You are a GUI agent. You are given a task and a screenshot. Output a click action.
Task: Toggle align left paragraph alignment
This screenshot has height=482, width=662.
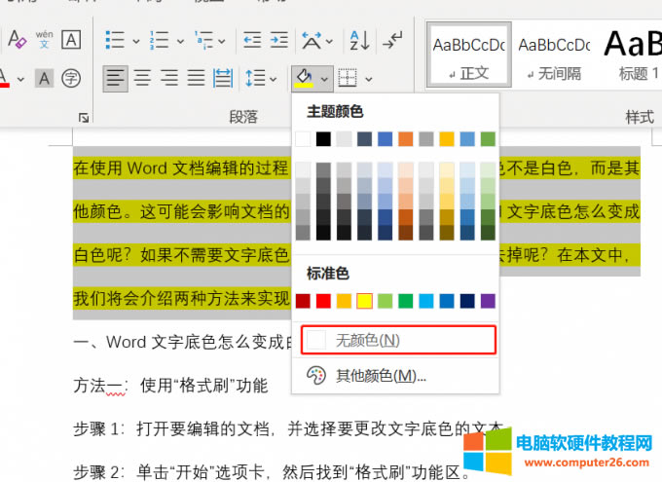(116, 77)
